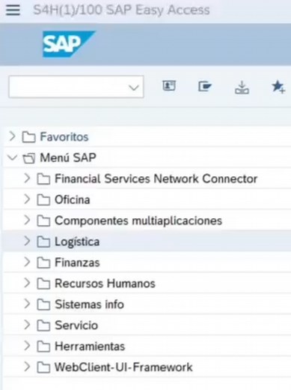
Task: Click the Componentes multiaplicaciones folder icon
Action: click(x=43, y=220)
